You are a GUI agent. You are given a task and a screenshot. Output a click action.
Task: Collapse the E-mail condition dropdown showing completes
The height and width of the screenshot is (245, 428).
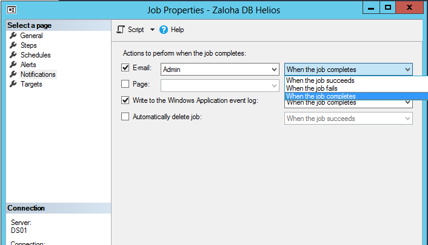pos(349,69)
